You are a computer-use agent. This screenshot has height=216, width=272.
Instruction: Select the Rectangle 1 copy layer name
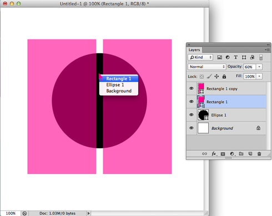[222, 89]
